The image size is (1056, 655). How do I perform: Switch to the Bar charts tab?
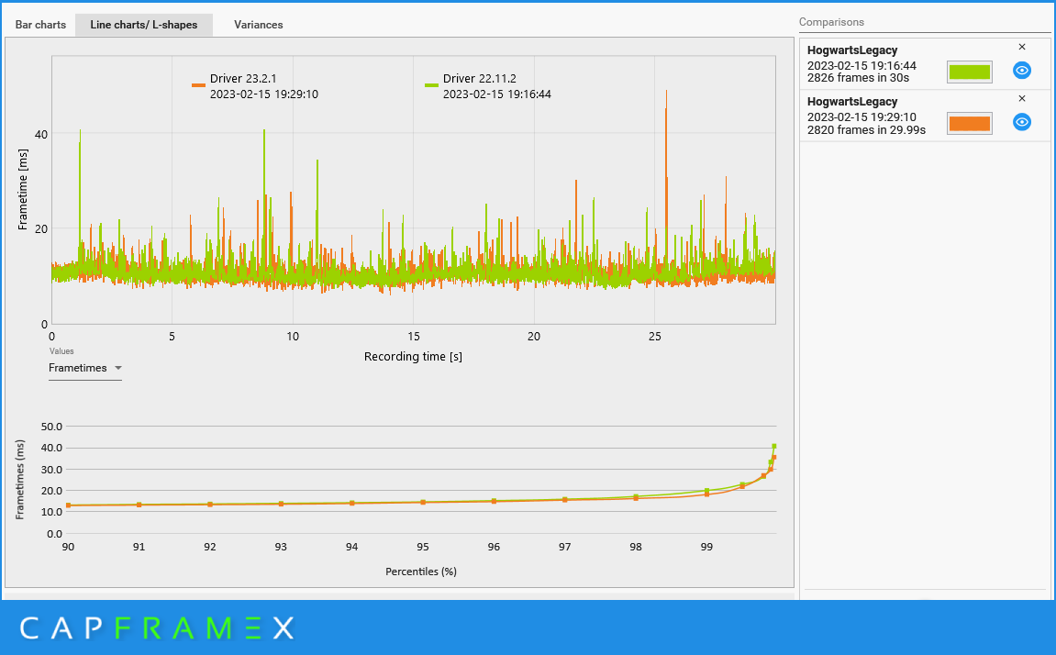(40, 25)
